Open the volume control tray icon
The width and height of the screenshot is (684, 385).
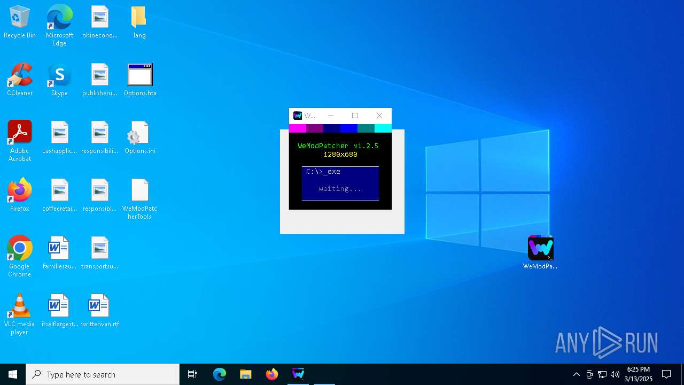pos(615,374)
